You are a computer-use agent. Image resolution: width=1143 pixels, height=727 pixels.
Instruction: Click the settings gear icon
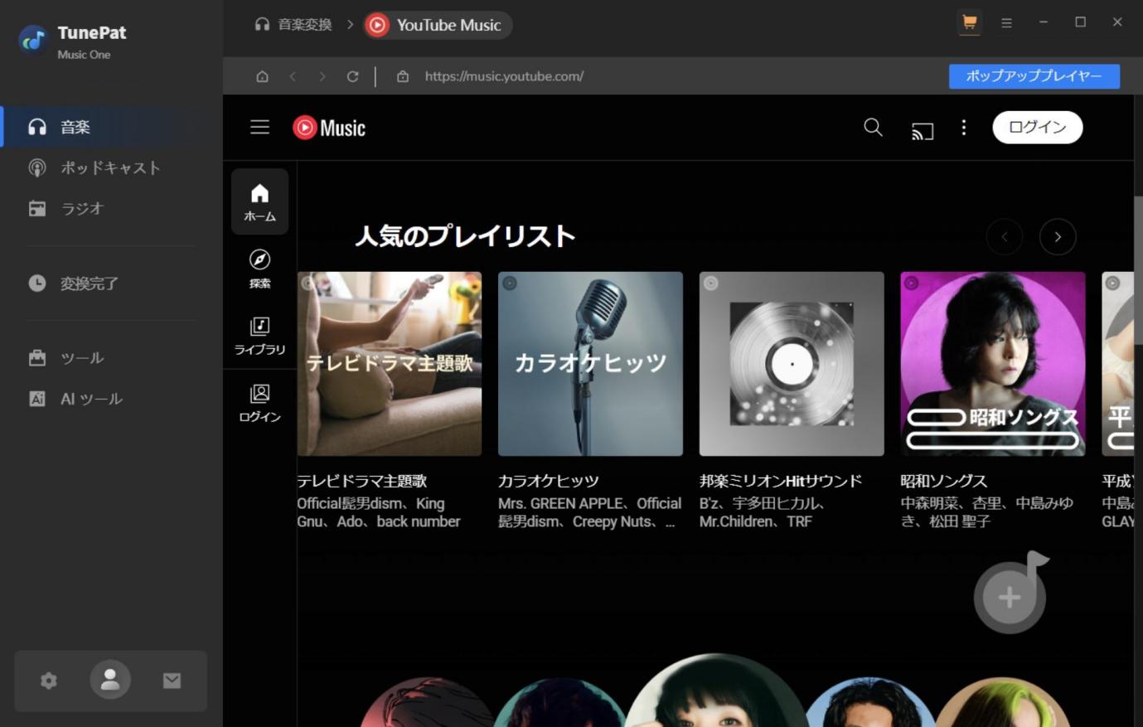[x=49, y=681]
